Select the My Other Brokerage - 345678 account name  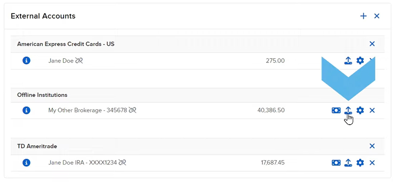(x=87, y=110)
